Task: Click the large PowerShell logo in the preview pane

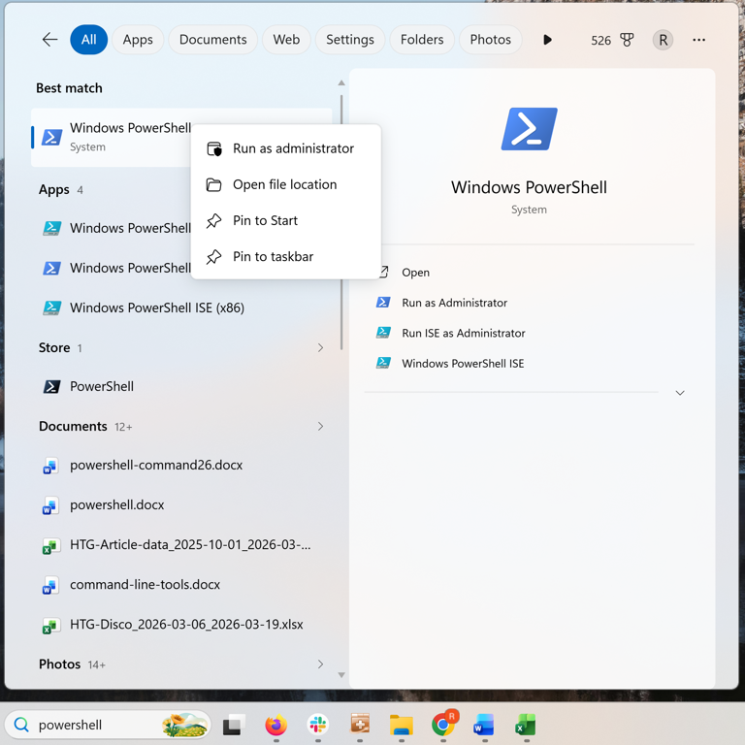Action: tap(530, 129)
